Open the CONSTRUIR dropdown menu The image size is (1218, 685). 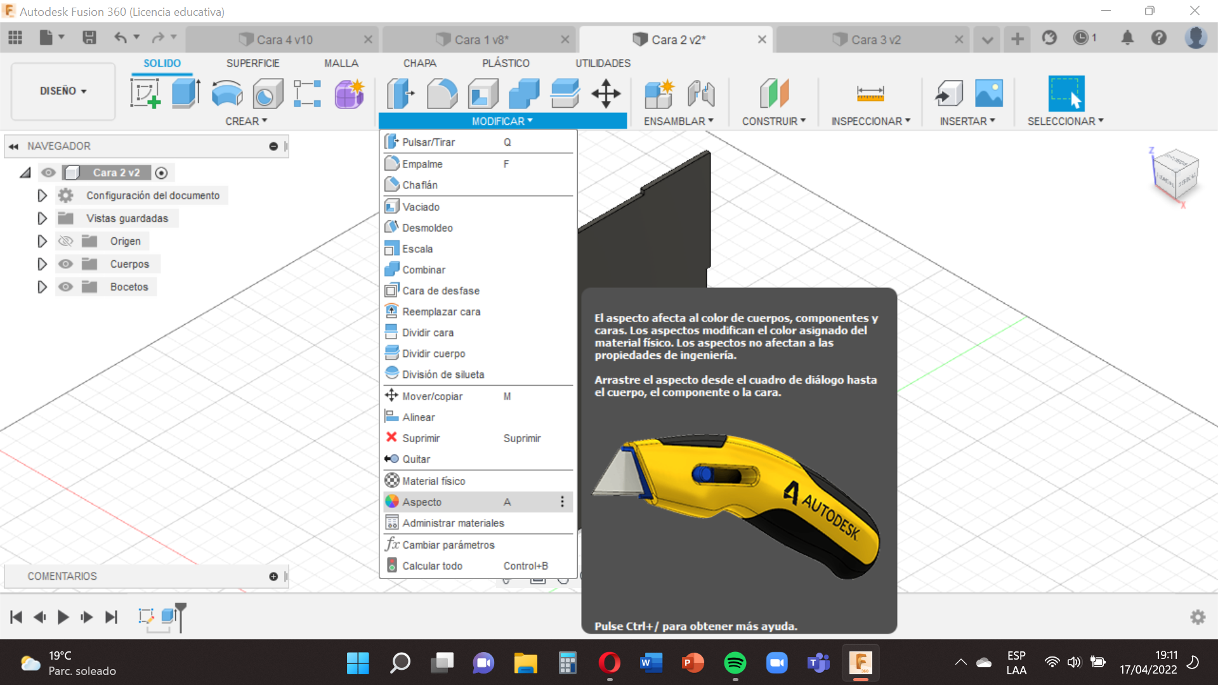click(774, 121)
